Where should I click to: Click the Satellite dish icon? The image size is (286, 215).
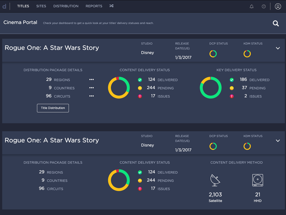(x=215, y=180)
